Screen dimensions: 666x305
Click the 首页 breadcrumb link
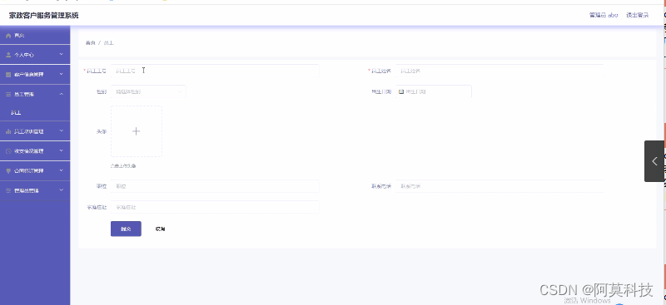90,43
